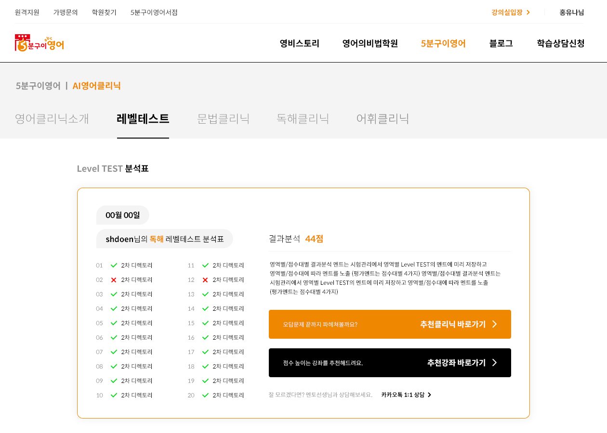The width and height of the screenshot is (607, 433).
Task: Click the green check icon on question 13
Action: pyautogui.click(x=206, y=294)
